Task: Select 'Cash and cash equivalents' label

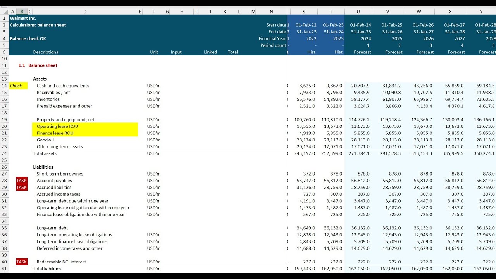Action: click(63, 86)
